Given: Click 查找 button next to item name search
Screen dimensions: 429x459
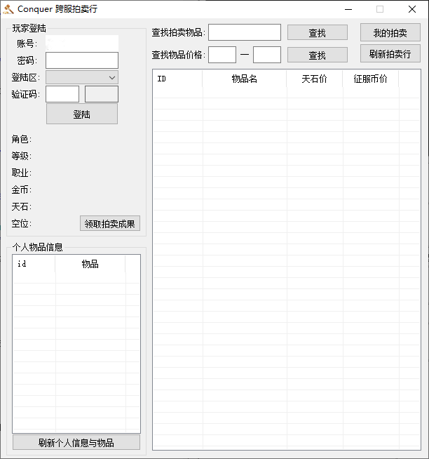Looking at the screenshot, I should click(x=318, y=32).
